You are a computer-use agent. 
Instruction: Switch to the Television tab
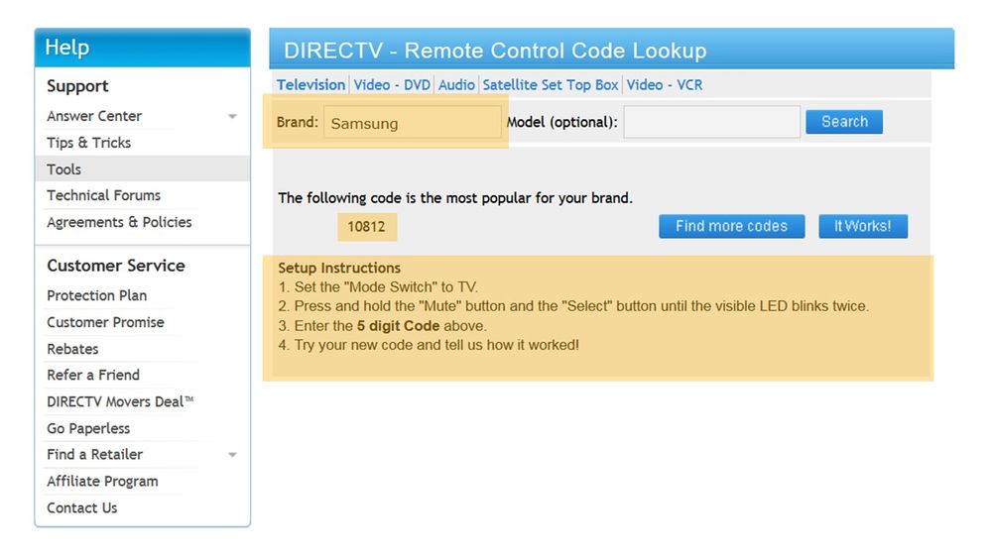coord(310,85)
